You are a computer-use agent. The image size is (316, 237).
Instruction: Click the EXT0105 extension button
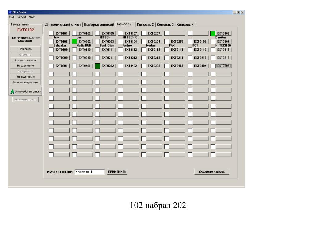click(108, 33)
